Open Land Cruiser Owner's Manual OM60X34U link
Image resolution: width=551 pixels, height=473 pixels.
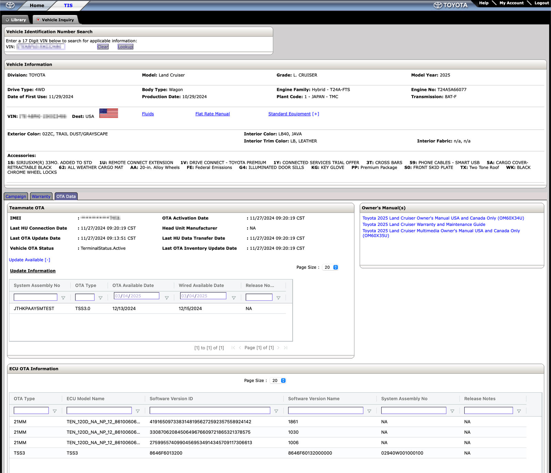443,218
